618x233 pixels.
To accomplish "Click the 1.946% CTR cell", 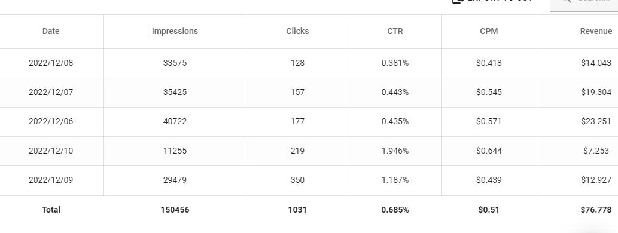I will tap(395, 151).
